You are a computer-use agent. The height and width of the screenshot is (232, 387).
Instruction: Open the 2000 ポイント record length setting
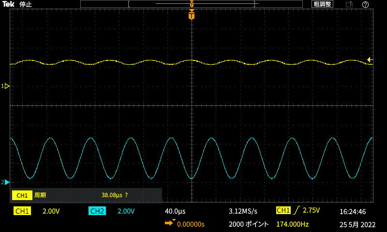(x=248, y=224)
